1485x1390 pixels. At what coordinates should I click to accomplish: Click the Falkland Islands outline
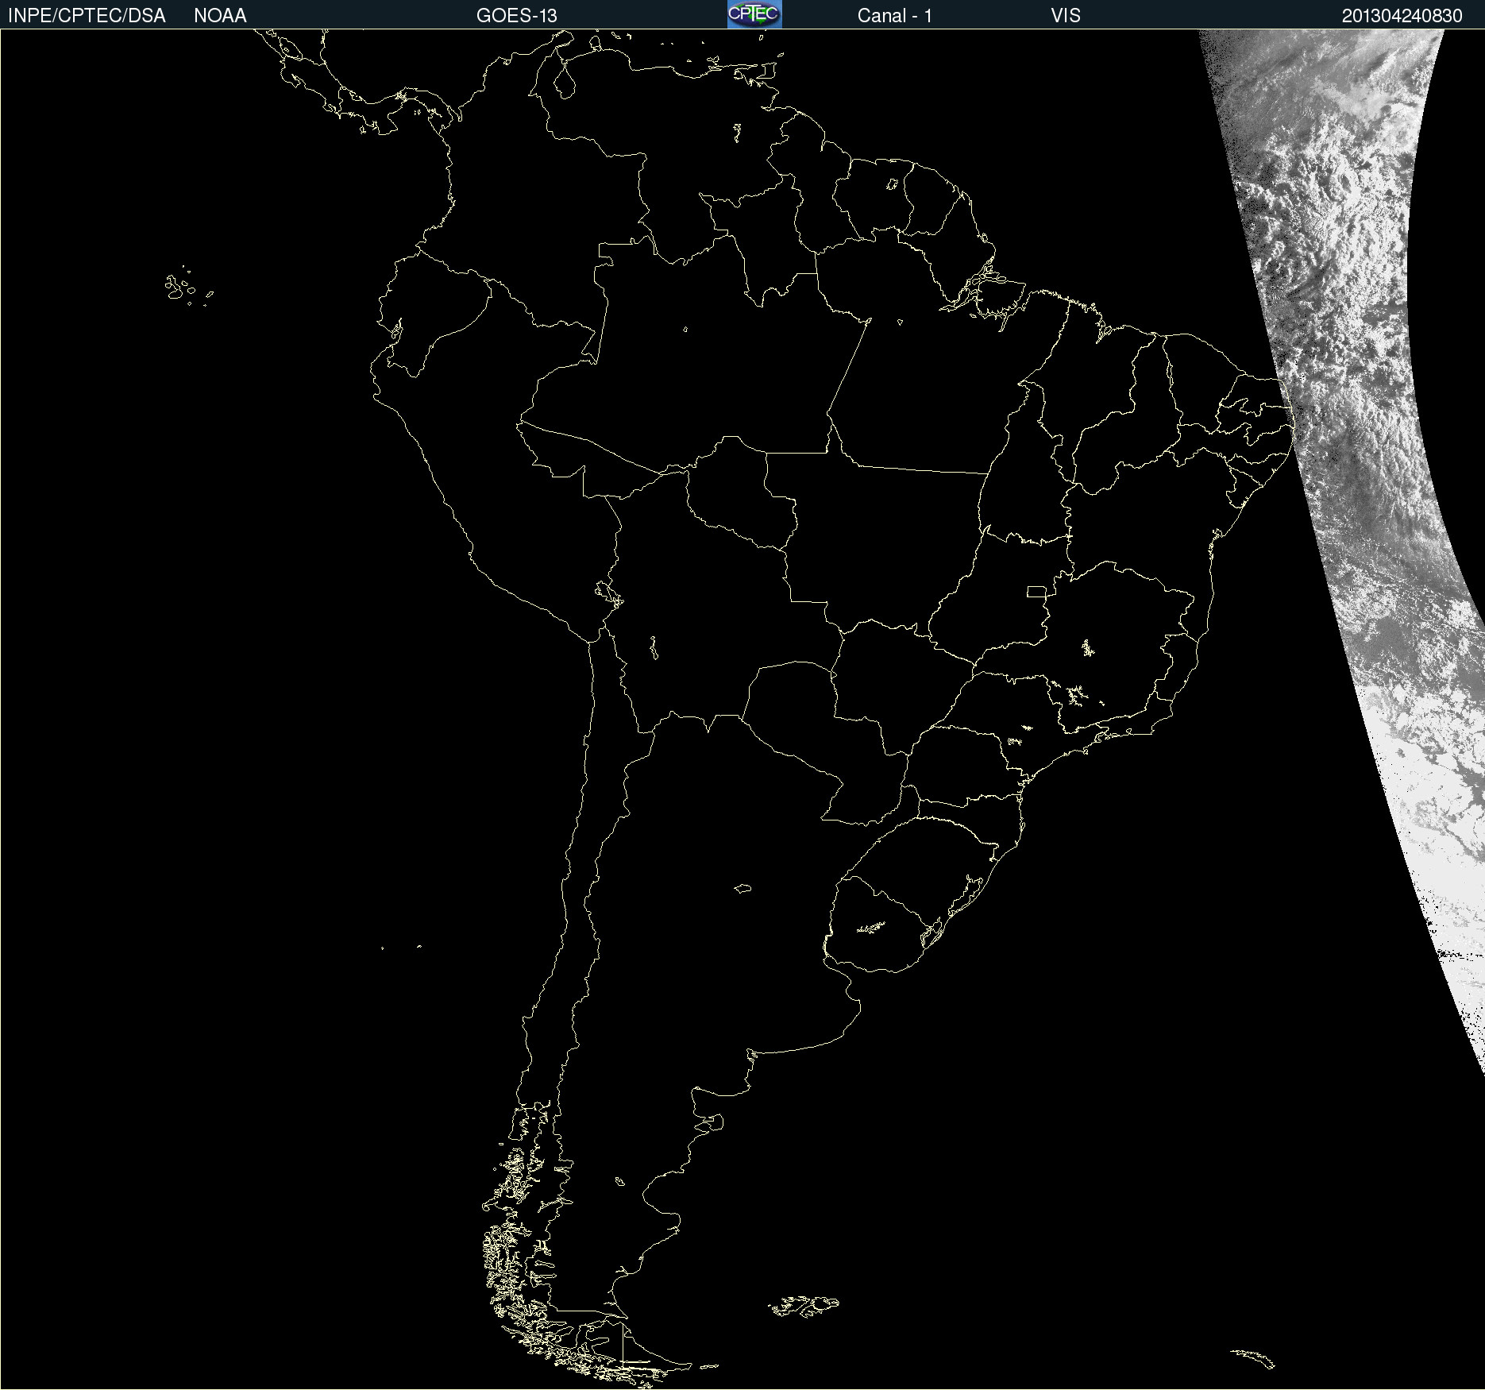[804, 1306]
